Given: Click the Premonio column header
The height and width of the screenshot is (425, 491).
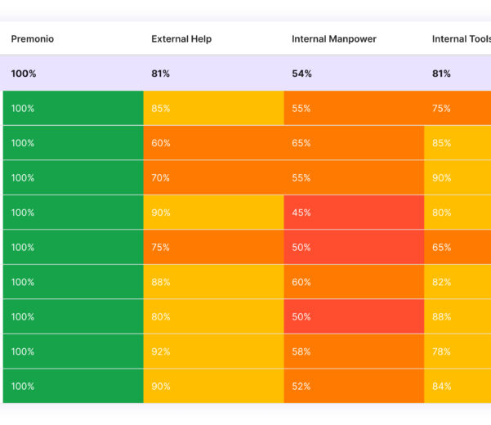Looking at the screenshot, I should (x=33, y=39).
